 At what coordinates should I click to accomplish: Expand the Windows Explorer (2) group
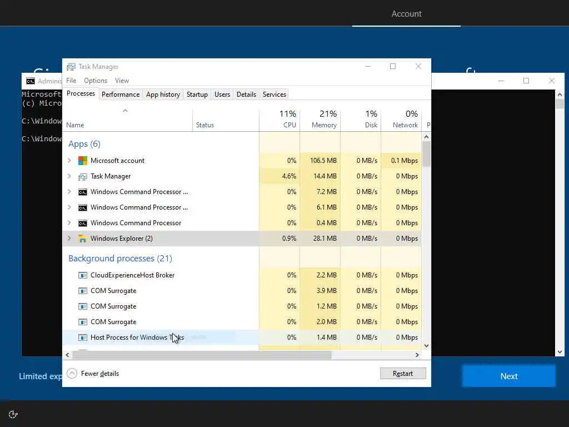click(69, 239)
